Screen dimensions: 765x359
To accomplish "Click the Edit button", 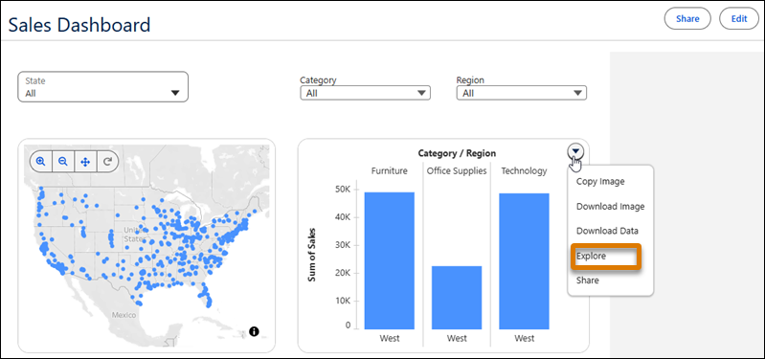I will tap(739, 19).
